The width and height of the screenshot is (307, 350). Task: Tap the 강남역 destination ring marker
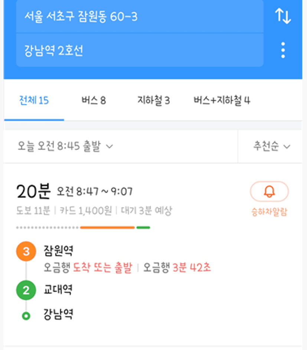coord(26,316)
